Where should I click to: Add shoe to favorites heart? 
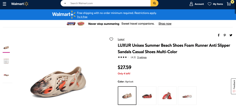[x=111, y=39]
